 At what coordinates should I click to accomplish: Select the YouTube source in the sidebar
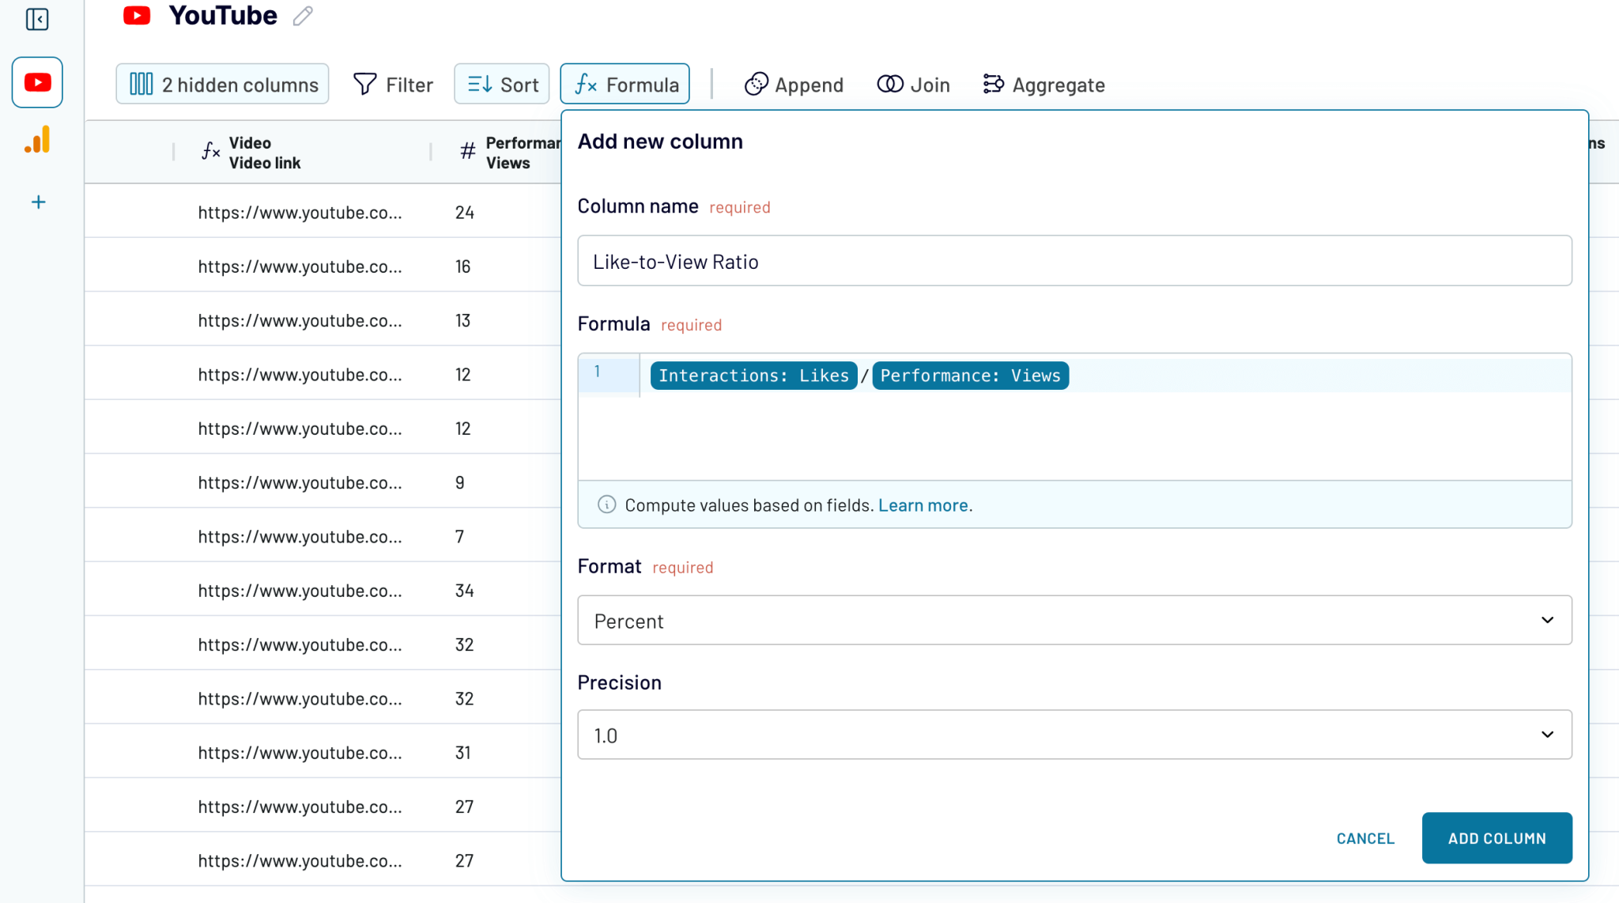[36, 81]
